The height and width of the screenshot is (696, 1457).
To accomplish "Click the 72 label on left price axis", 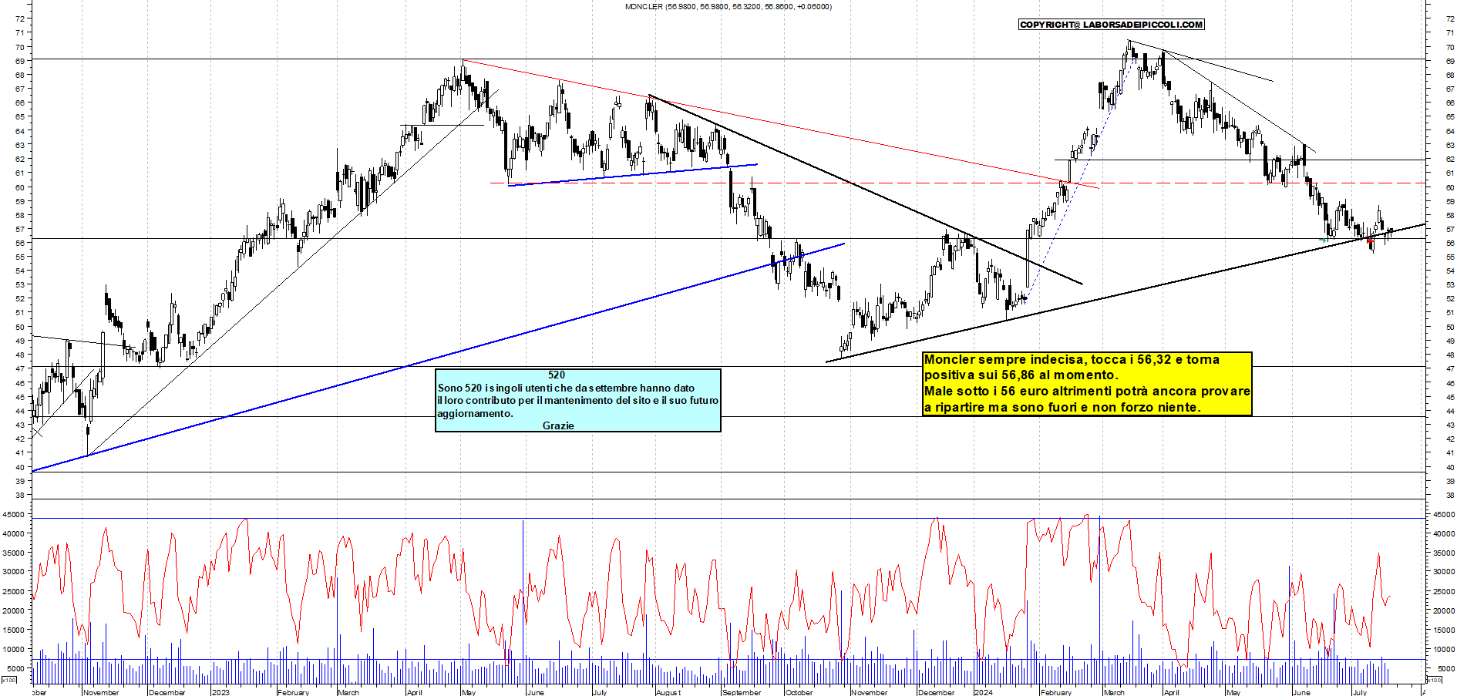I will point(19,18).
